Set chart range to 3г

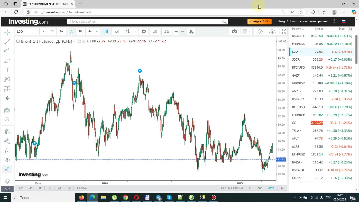pyautogui.click(x=31, y=188)
